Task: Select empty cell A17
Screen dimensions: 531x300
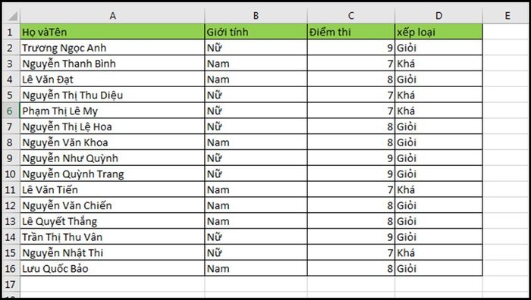Action: pyautogui.click(x=112, y=284)
